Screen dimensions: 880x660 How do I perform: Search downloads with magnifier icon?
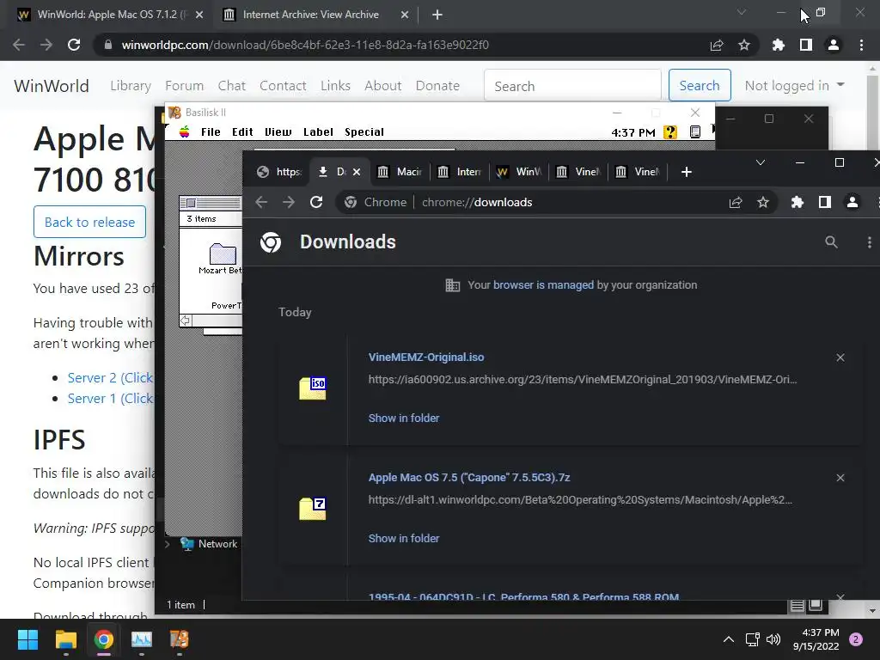(831, 241)
